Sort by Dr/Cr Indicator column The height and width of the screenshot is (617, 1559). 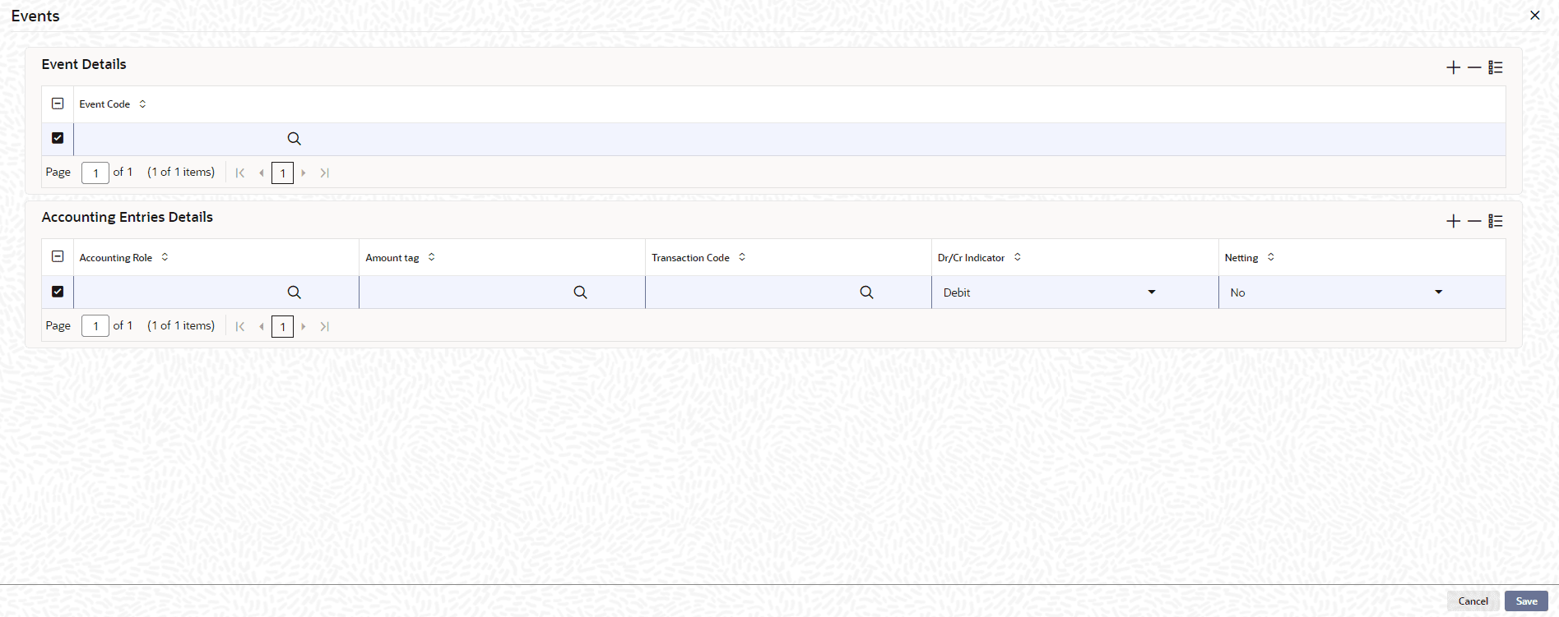point(1017,257)
